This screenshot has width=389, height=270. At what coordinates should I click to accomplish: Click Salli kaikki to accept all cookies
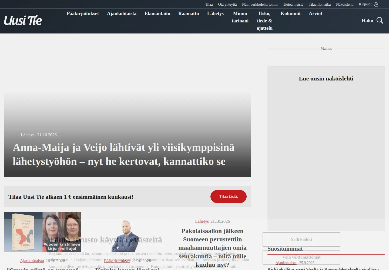tap(301, 239)
